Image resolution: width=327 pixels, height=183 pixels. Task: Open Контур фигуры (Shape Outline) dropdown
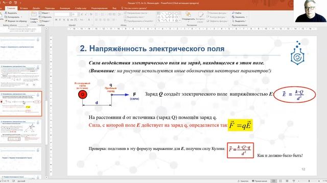[217, 17]
